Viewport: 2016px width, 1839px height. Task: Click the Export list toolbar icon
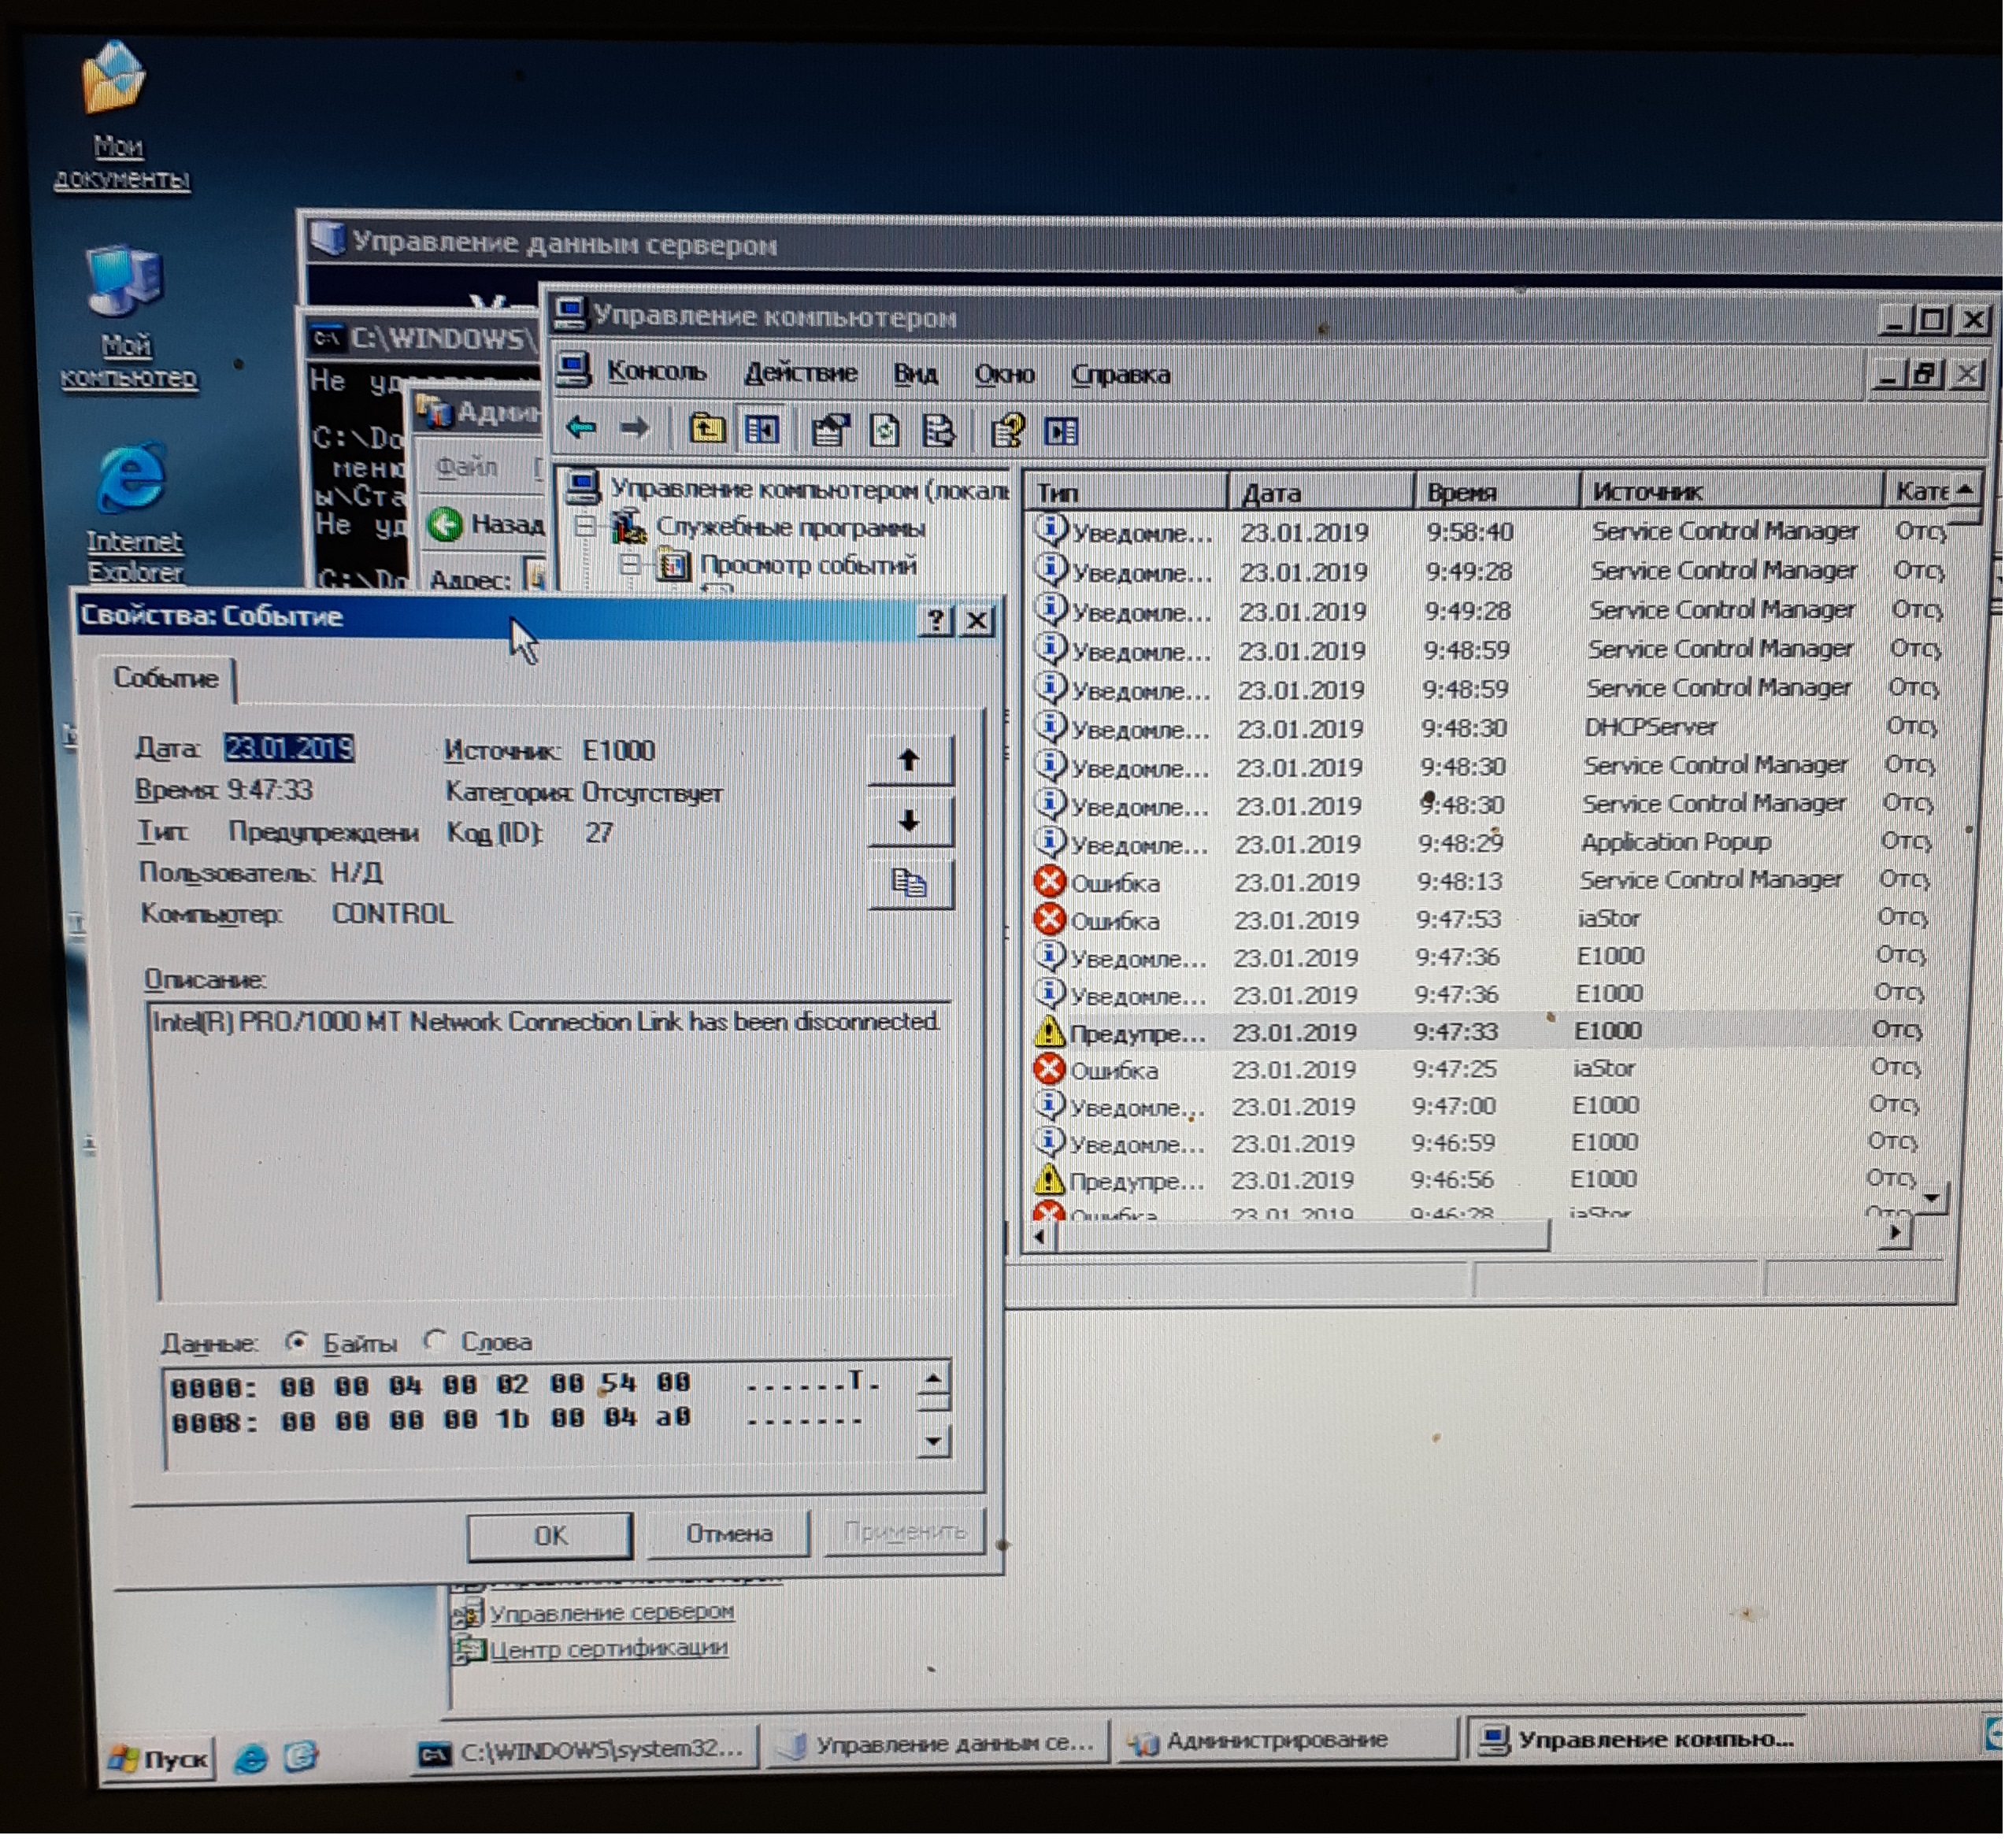click(938, 431)
